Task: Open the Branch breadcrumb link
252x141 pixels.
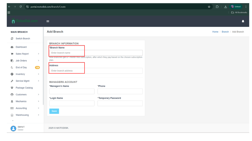Action: 225,32
